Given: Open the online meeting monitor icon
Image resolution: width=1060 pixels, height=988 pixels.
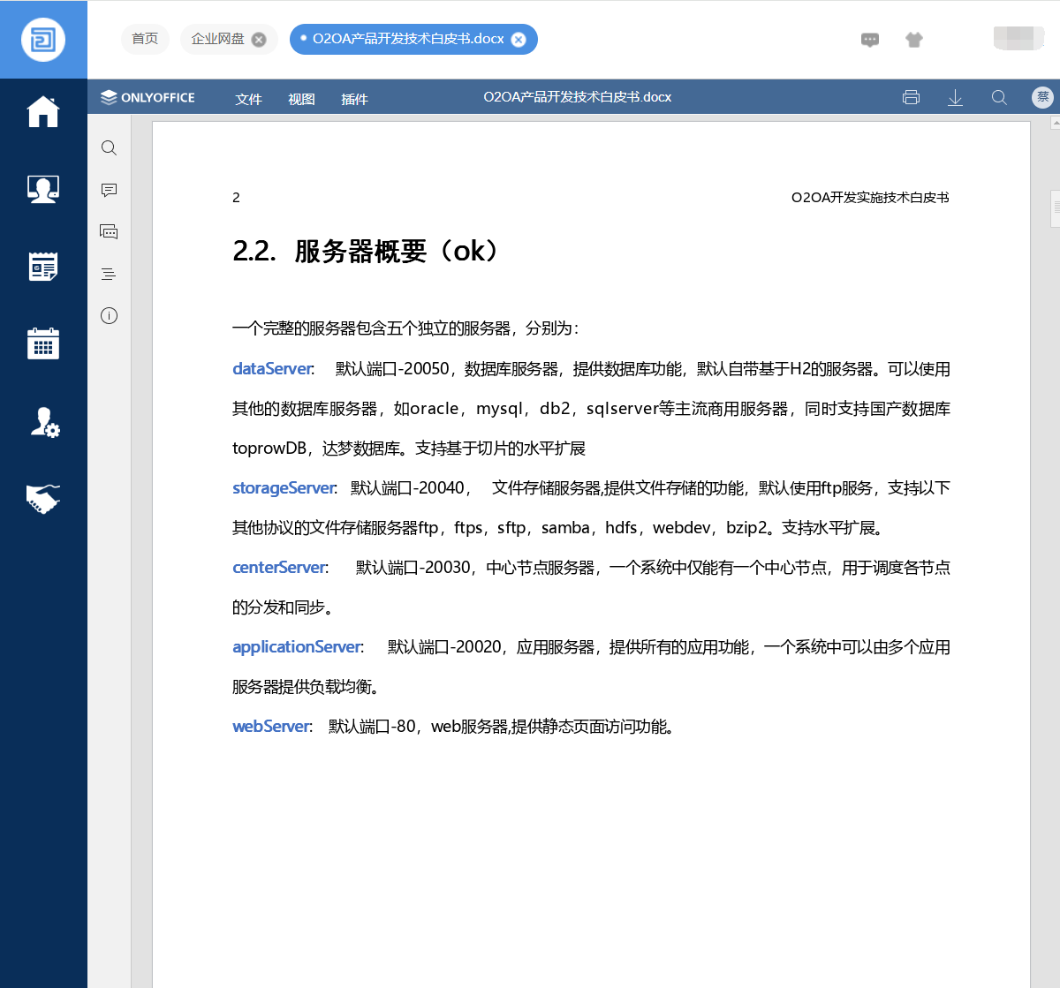Looking at the screenshot, I should click(x=43, y=189).
